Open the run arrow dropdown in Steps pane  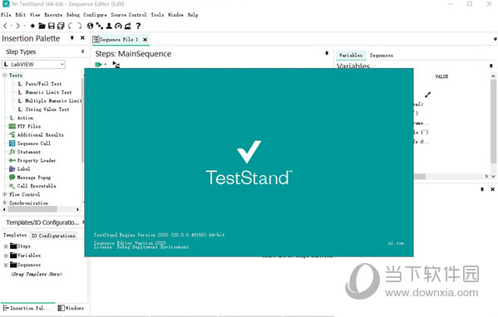105,65
